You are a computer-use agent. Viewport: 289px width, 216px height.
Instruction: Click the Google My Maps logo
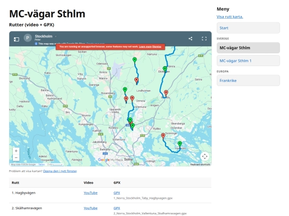click(x=110, y=160)
